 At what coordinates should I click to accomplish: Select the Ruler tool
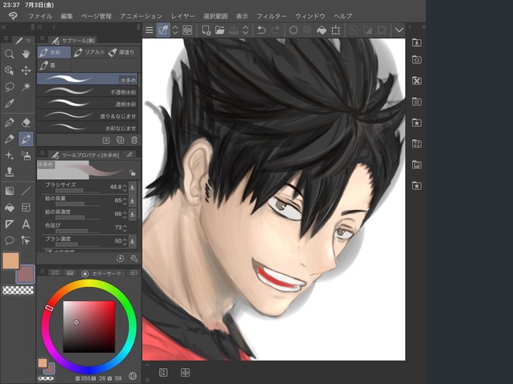point(9,224)
